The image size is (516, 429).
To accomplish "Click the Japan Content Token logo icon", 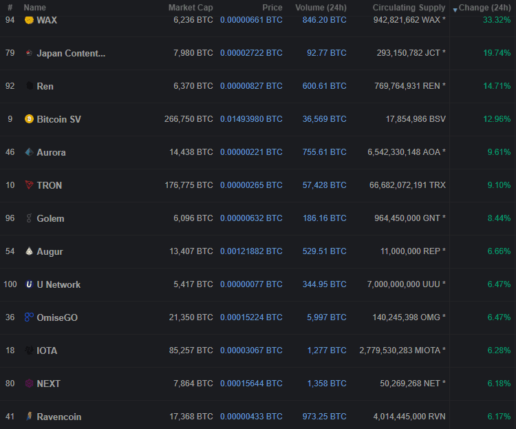I will click(x=29, y=53).
